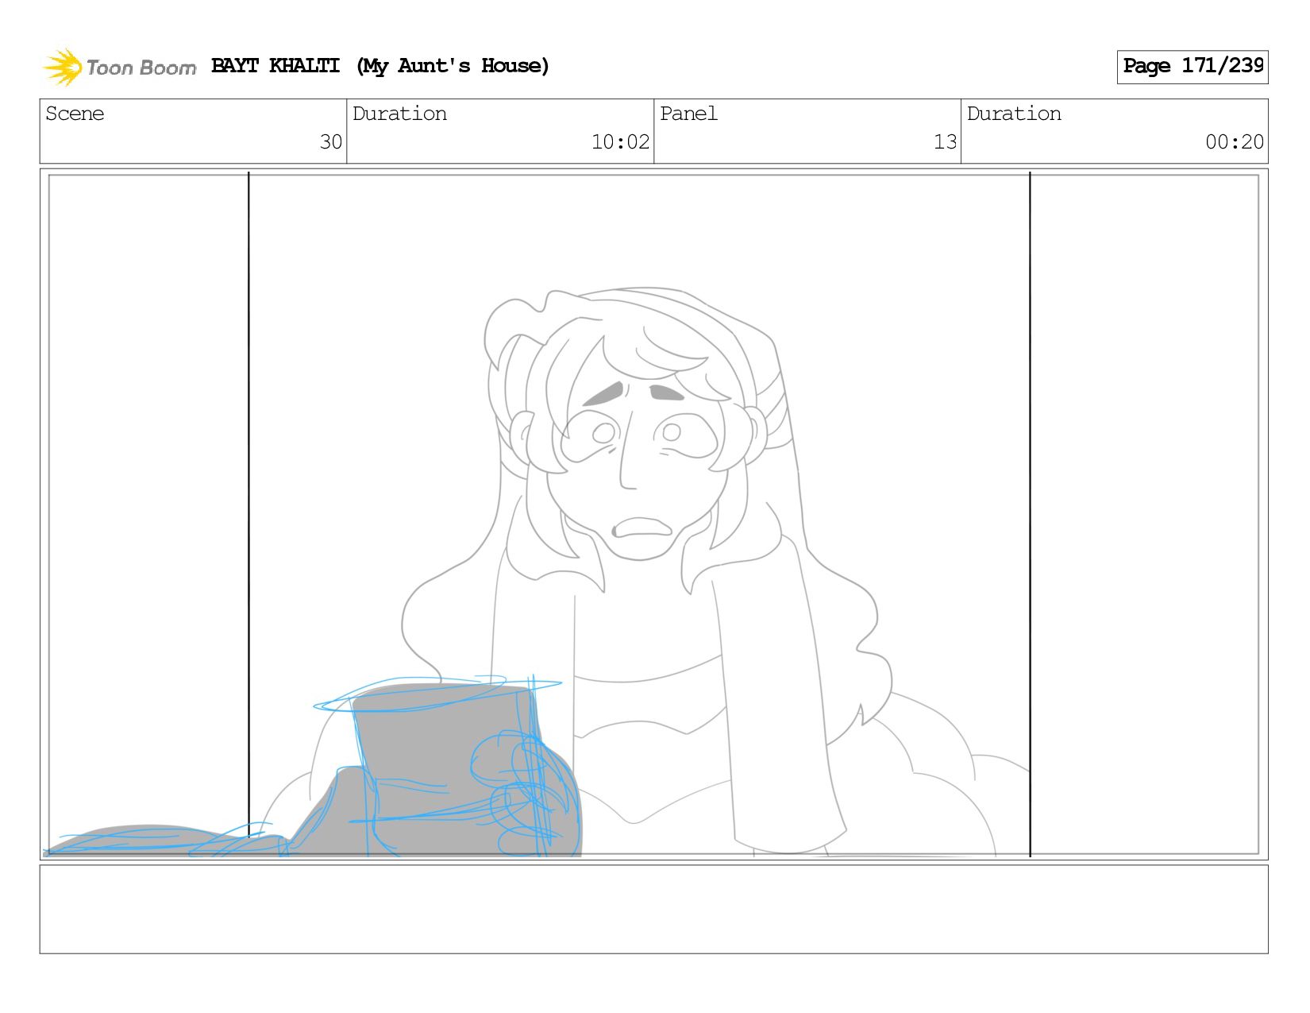This screenshot has width=1310, height=1013.
Task: Click the Duration label beside the Scene cell
Action: tap(399, 114)
